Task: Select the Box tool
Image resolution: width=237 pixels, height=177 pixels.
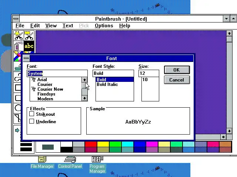Action: point(17,87)
